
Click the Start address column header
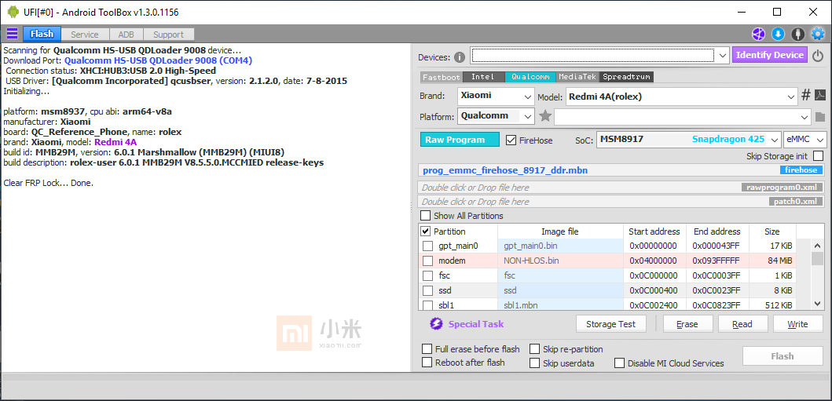[654, 231]
